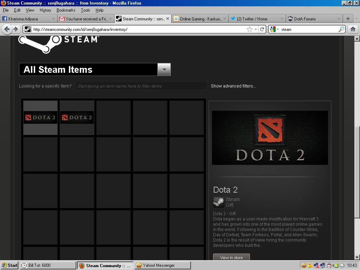Bookmark page with the star icon
360x270 pixels.
[x=249, y=29]
